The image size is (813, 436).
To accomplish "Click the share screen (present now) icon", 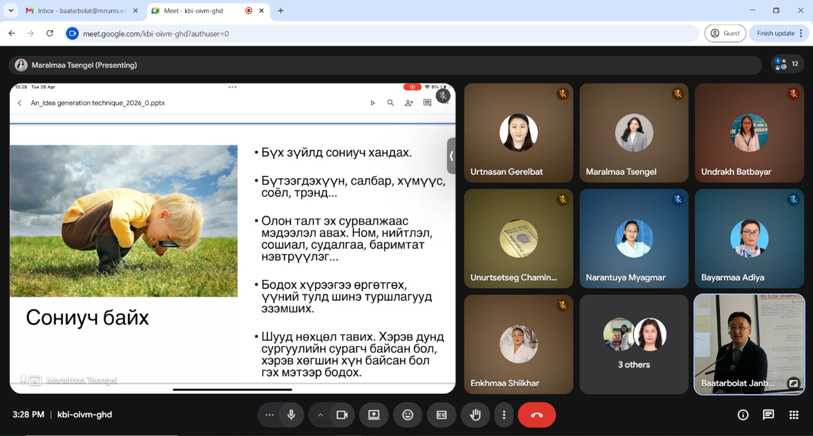I will [374, 415].
